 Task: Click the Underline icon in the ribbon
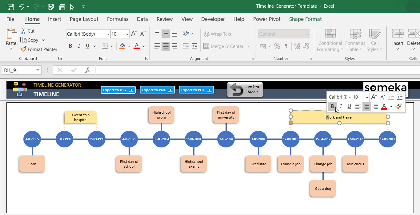[88, 45]
